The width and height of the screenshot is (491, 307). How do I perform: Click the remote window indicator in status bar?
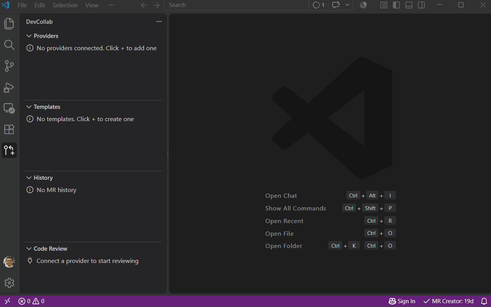7,301
